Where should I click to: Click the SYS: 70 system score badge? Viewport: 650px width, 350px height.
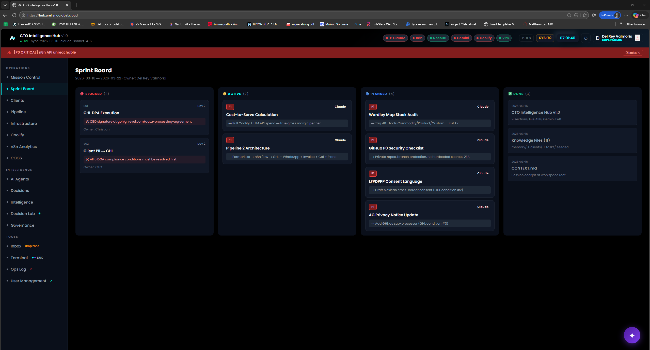coord(545,38)
